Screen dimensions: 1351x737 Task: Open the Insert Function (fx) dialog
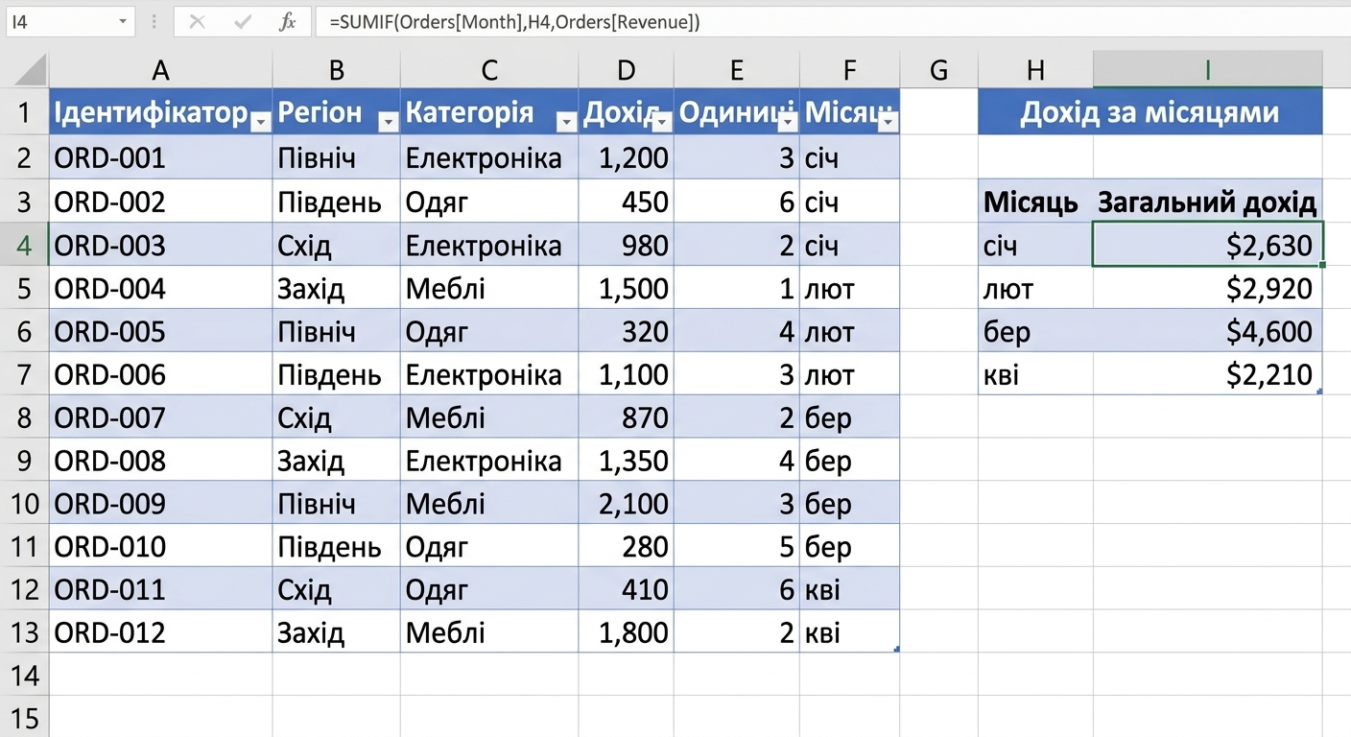point(287,22)
